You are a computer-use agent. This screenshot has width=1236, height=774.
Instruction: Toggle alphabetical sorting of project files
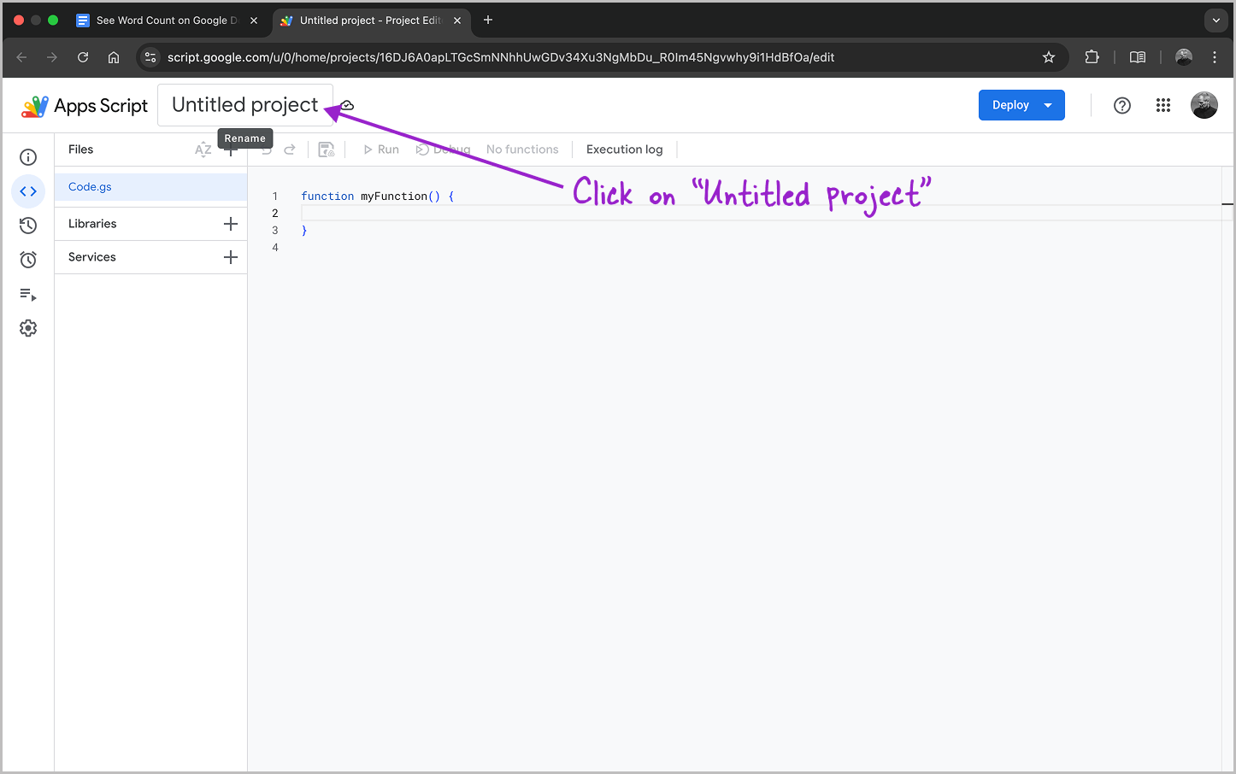(x=203, y=149)
